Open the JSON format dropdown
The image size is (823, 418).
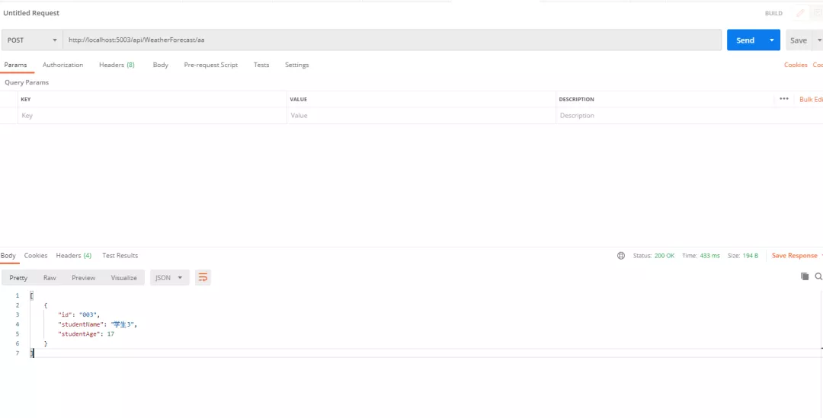(x=169, y=277)
